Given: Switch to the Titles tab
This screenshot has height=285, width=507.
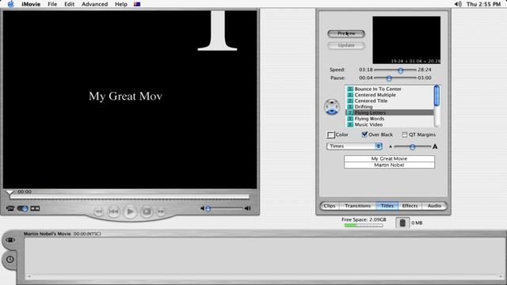Looking at the screenshot, I should click(387, 206).
